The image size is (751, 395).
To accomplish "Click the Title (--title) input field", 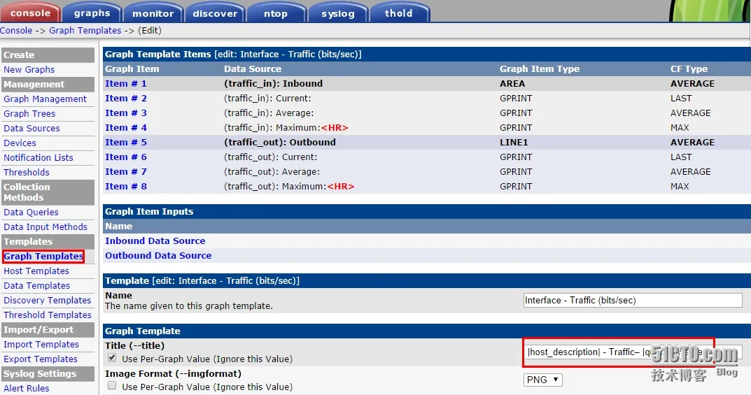I will pyautogui.click(x=633, y=352).
